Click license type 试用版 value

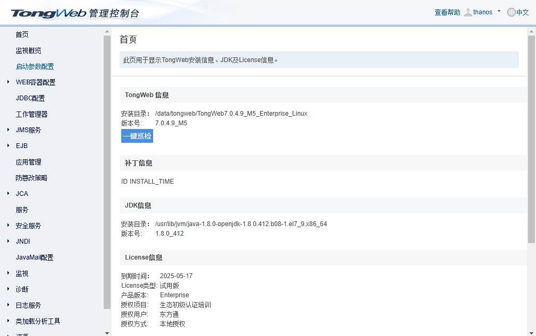(x=169, y=286)
